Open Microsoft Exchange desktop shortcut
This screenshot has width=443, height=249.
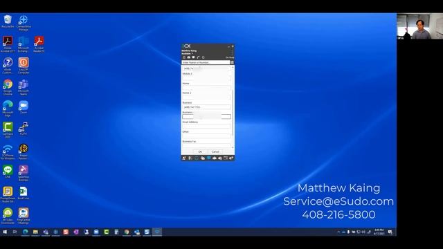click(23, 44)
